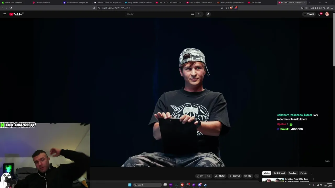
Task: Like the video with 699 likes
Action: (200, 176)
